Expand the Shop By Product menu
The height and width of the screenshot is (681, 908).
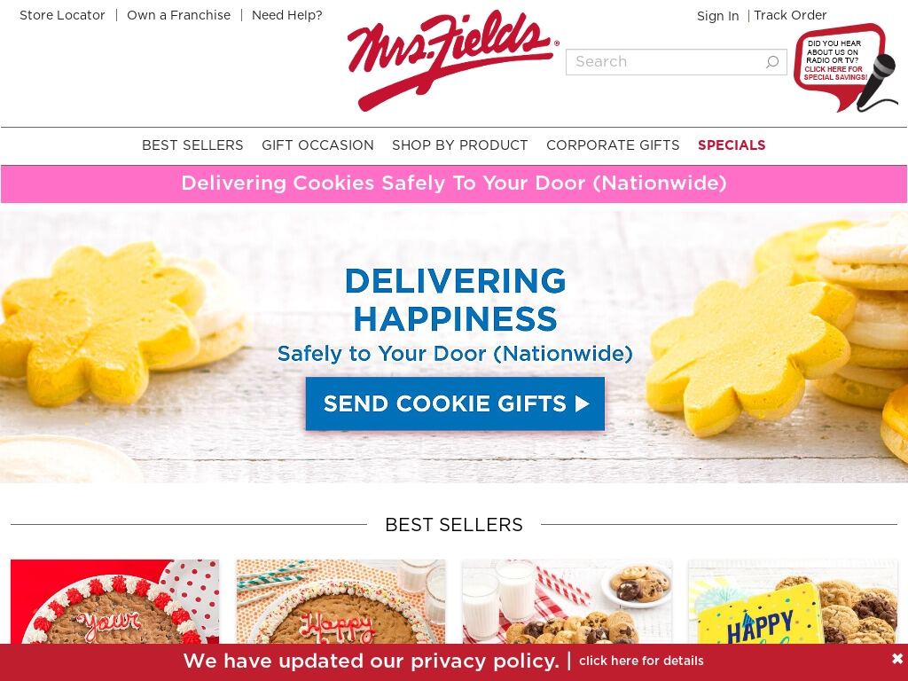pos(460,145)
